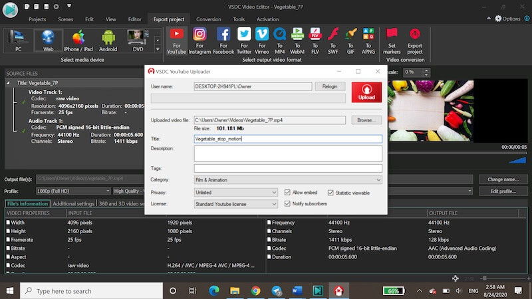Image resolution: width=532 pixels, height=299 pixels.
Task: Open the Projects menu tab
Action: point(37,19)
